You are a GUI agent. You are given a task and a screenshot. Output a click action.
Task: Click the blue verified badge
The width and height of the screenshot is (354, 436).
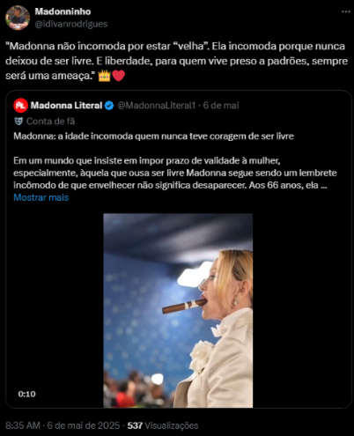109,106
